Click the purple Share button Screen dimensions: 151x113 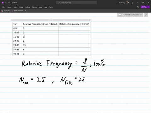pos(144,7)
